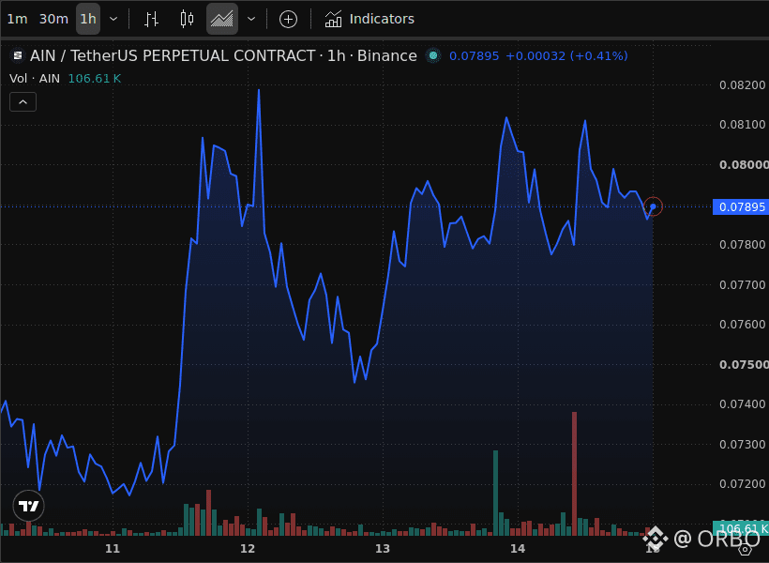
Task: Select the 1m timeframe
Action: click(x=17, y=19)
